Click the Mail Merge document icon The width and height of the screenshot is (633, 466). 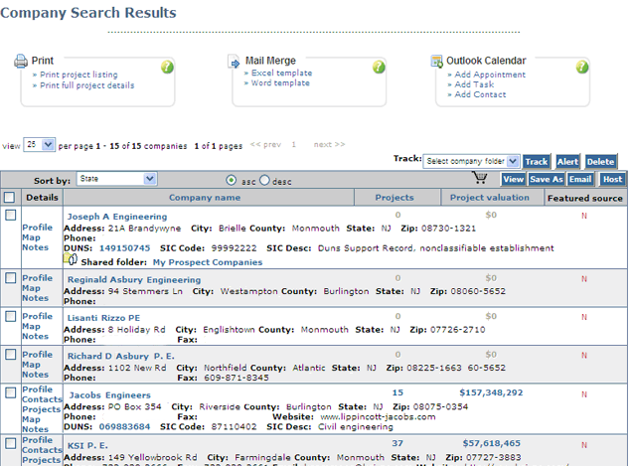(235, 62)
